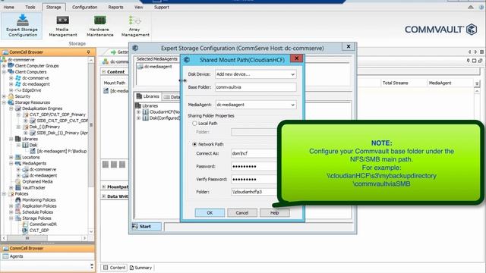Viewport: 486px width, 273px height.
Task: Select the Local Path radio button
Action: click(x=194, y=123)
